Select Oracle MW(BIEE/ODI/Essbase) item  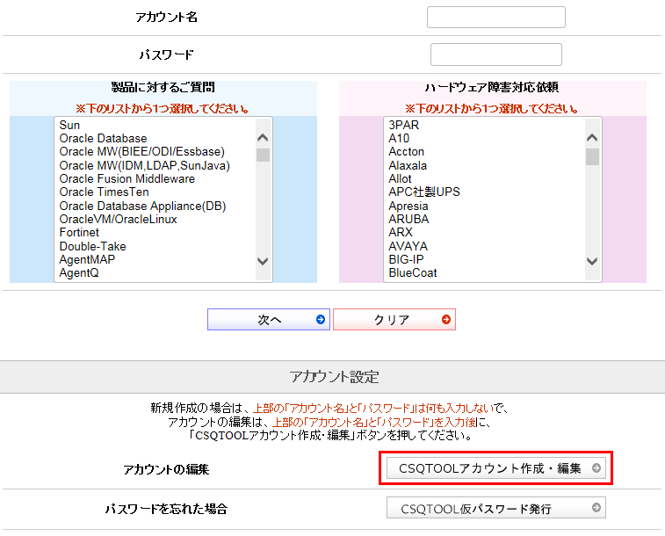142,152
